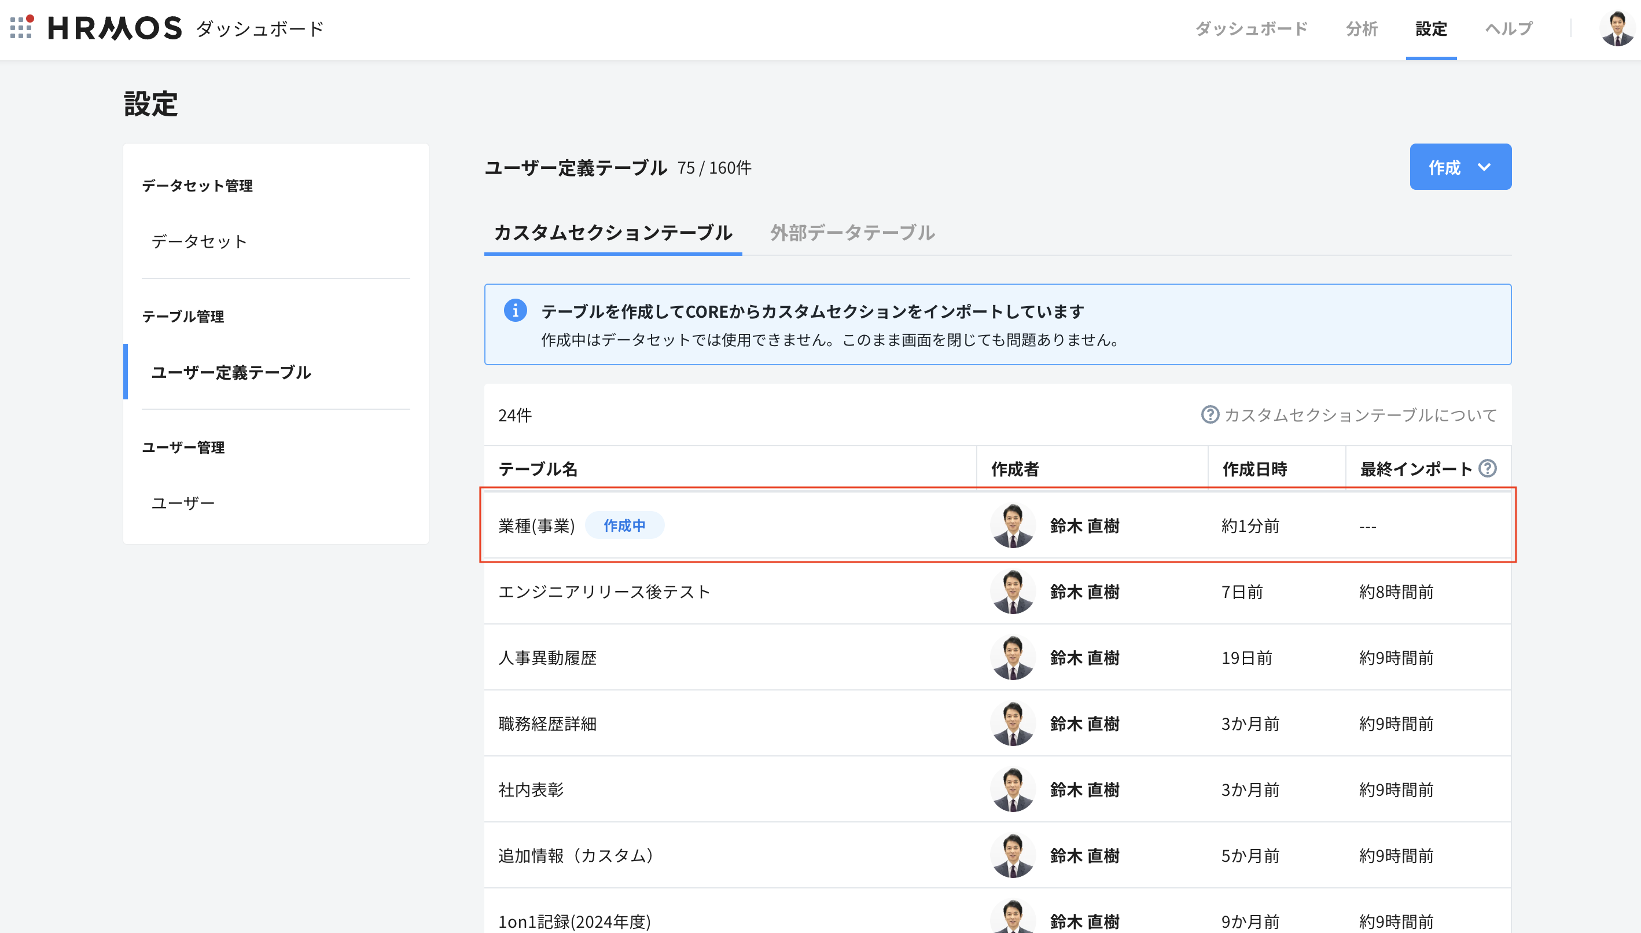This screenshot has height=933, width=1641.
Task: Switch to 外部データテーブル tab
Action: tap(852, 233)
